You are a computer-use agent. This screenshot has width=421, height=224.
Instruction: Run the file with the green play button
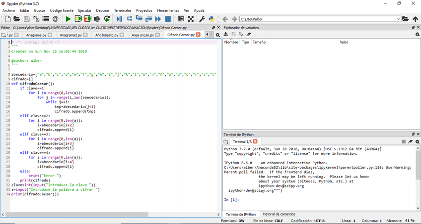[x=68, y=19]
